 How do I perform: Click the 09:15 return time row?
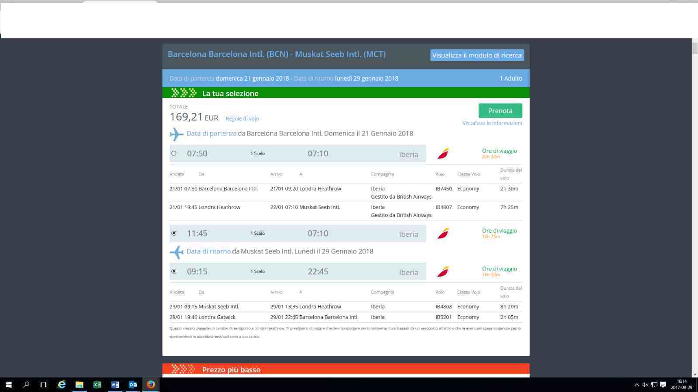click(x=298, y=271)
